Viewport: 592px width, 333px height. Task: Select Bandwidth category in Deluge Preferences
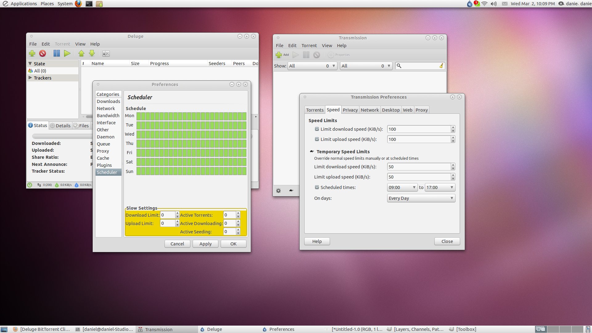(108, 116)
